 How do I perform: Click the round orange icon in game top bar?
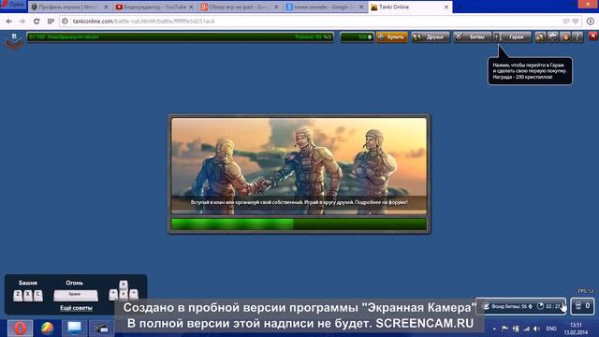(565, 37)
